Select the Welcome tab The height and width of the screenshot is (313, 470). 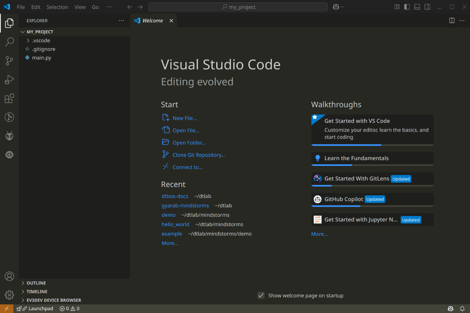coord(152,21)
